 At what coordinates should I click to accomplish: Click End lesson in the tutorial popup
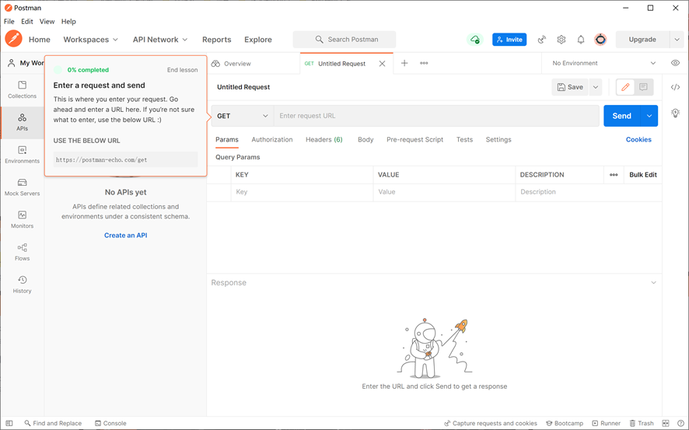[x=182, y=70]
